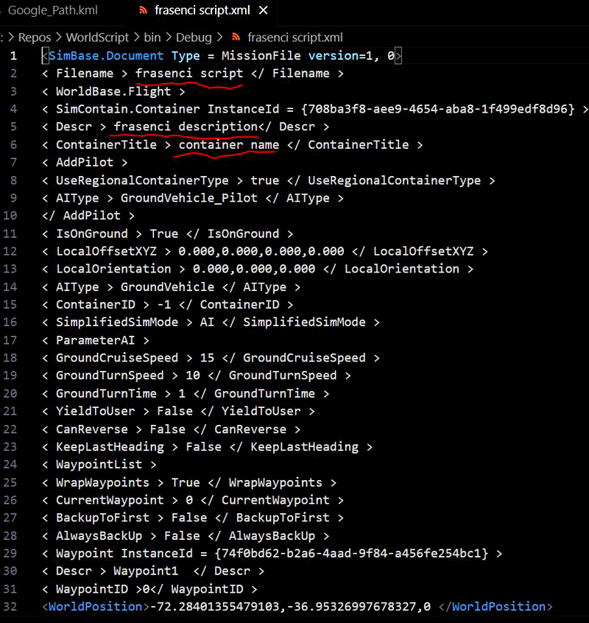This screenshot has height=623, width=589.
Task: Click the XML file icon on the active tab
Action: pos(144,11)
